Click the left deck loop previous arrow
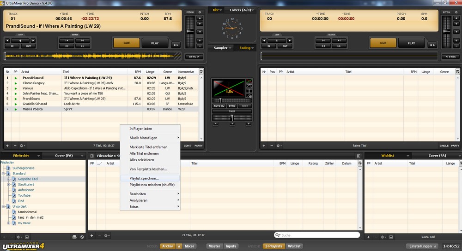This screenshot has height=251, width=462. [x=7, y=41]
